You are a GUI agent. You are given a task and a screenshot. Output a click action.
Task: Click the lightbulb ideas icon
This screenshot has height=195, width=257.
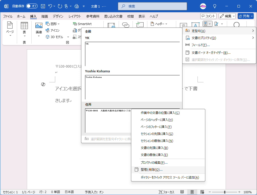pyautogui.click(x=215, y=6)
